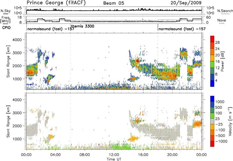Click the '2000' tick on velocity panel axis
The image size is (233, 161).
17,126
